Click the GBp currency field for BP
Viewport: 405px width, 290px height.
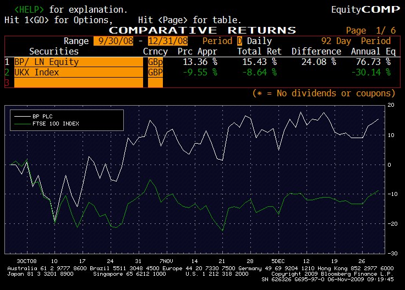click(x=155, y=62)
